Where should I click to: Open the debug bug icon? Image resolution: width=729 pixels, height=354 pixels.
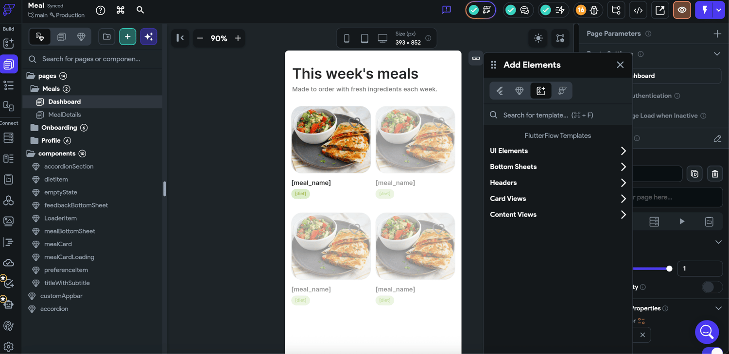[x=594, y=10]
